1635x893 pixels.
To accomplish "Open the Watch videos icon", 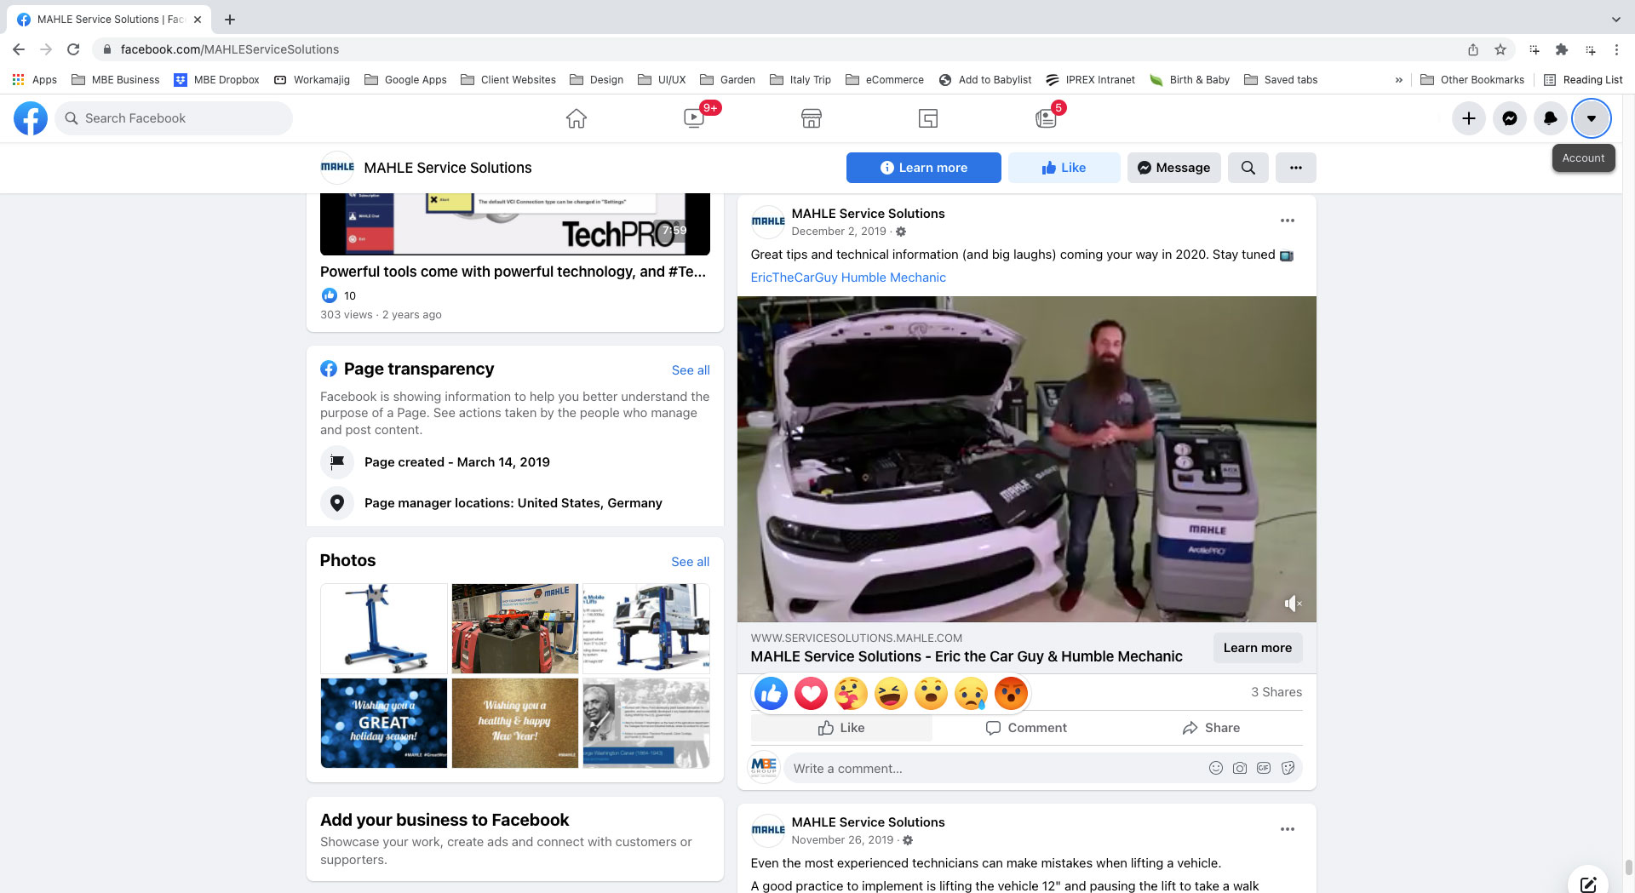I will [x=694, y=118].
